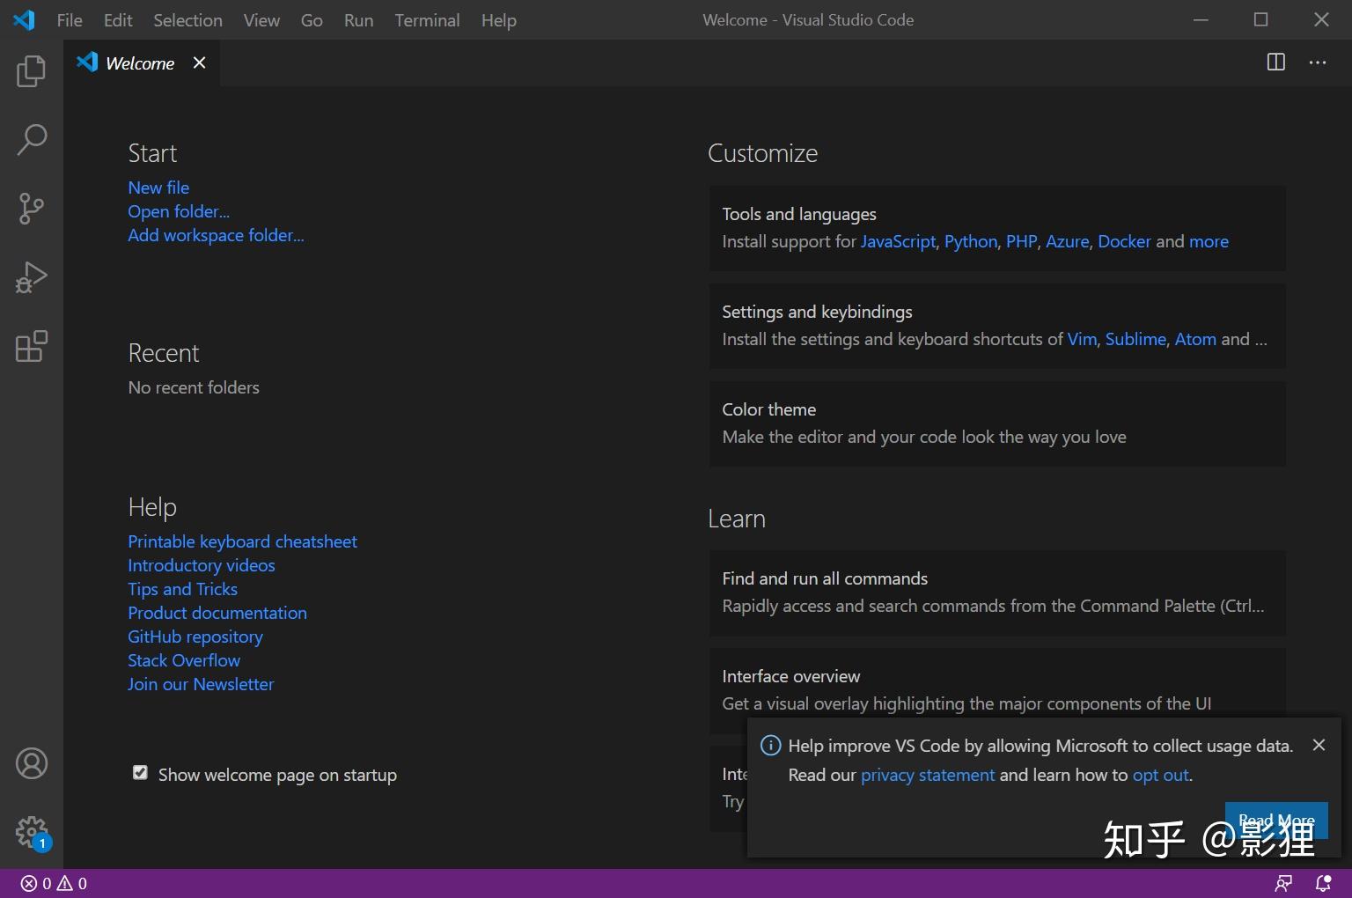
Task: Open the Explorer sidebar icon
Action: point(31,71)
